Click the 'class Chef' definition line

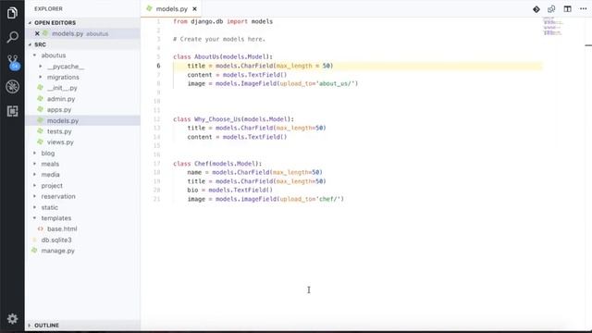click(x=217, y=164)
